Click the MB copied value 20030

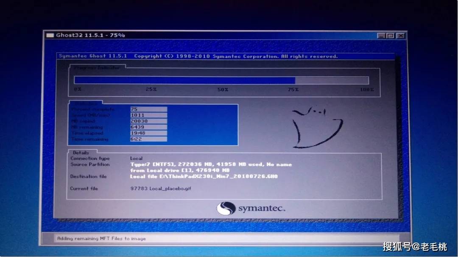point(148,121)
